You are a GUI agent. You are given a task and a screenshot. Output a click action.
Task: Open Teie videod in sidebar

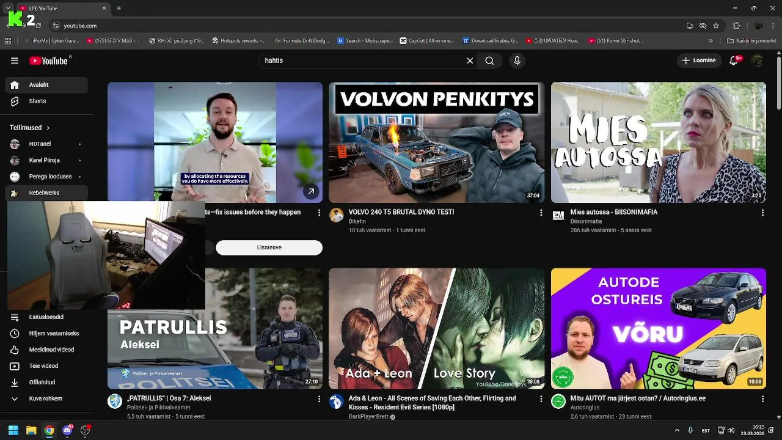click(x=46, y=366)
